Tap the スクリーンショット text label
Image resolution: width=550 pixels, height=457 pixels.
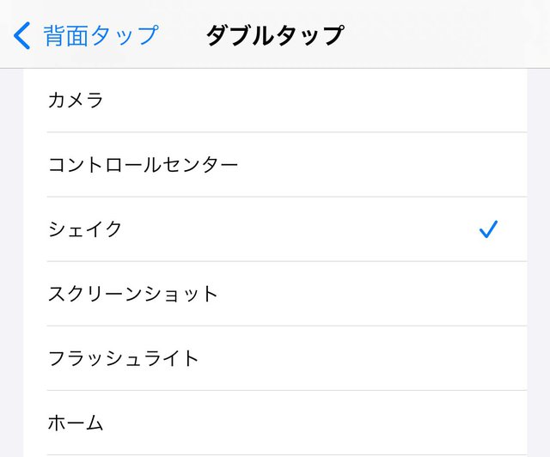click(133, 294)
